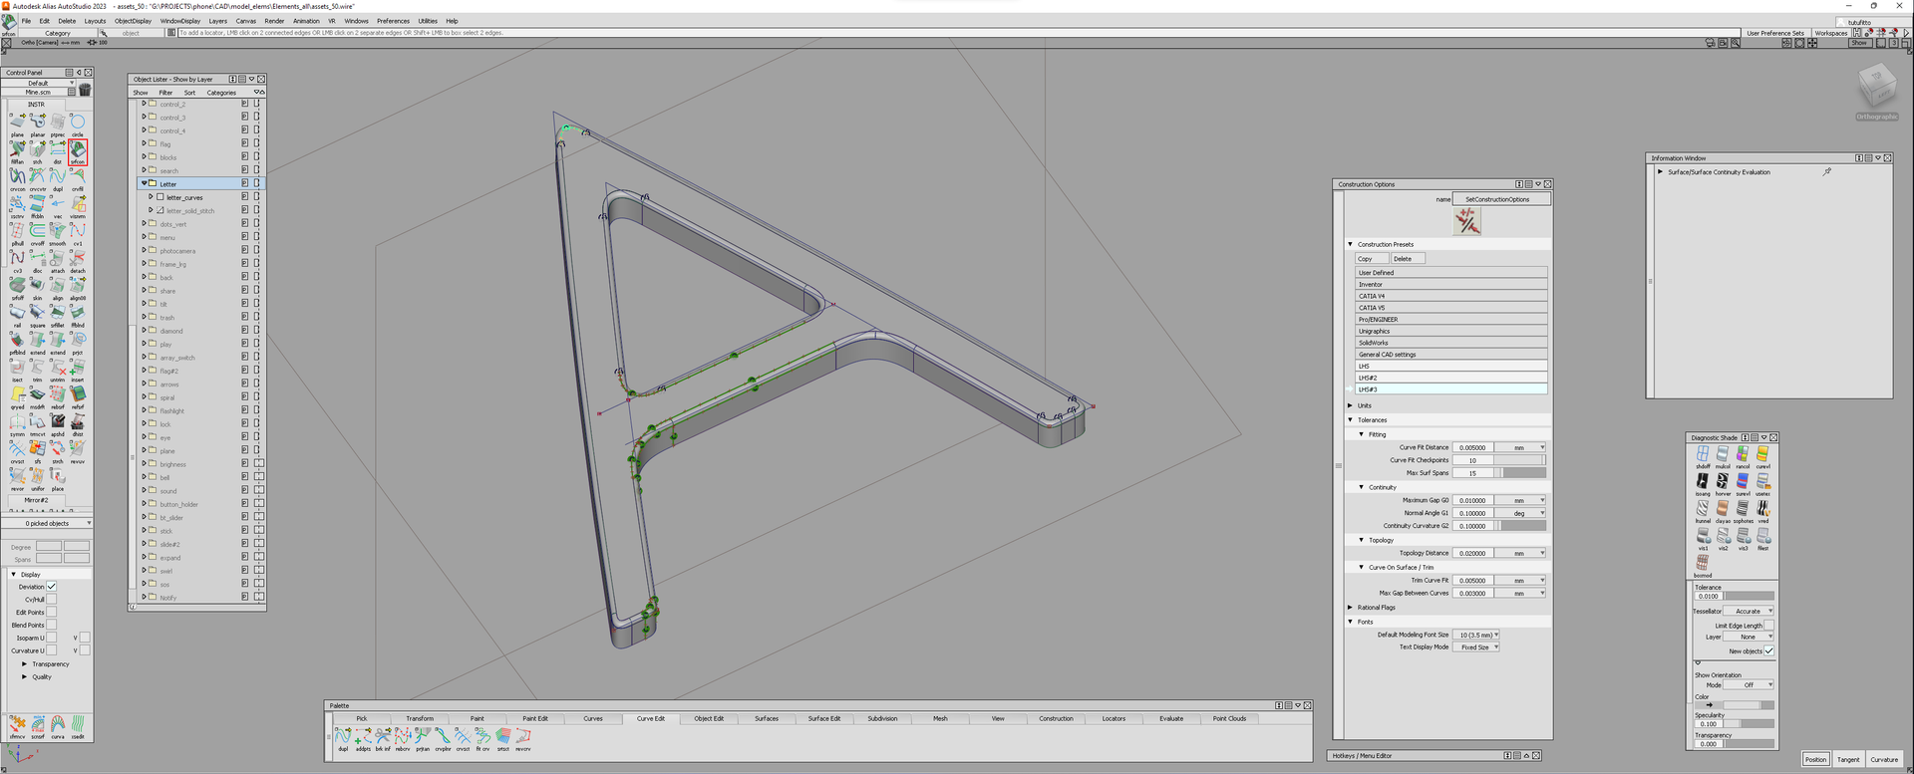Click the Delete preset button
This screenshot has height=774, width=1914.
pos(1408,258)
